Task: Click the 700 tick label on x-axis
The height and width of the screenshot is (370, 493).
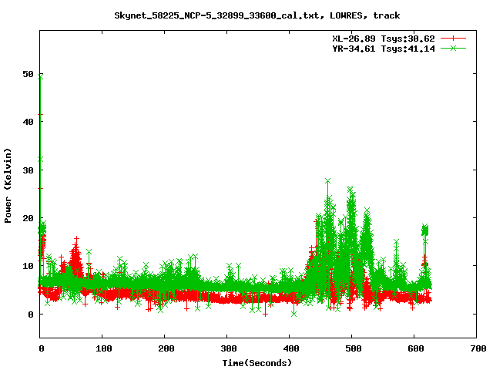Action: [478, 348]
